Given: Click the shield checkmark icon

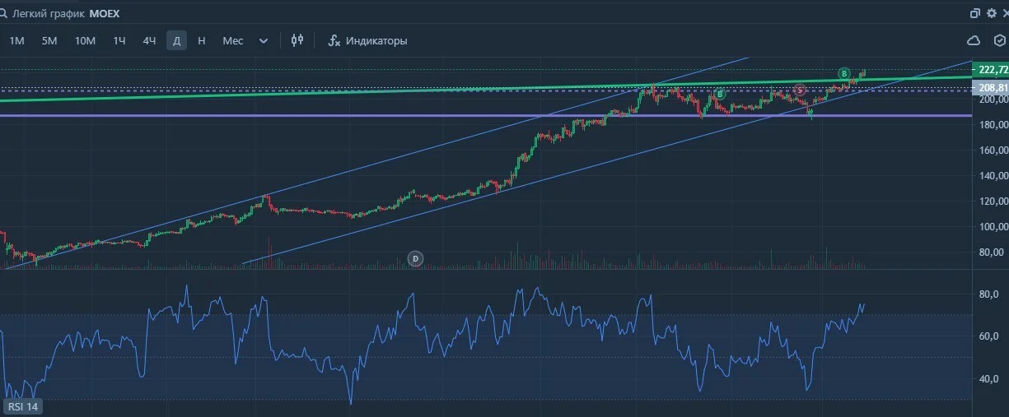Looking at the screenshot, I should [999, 40].
